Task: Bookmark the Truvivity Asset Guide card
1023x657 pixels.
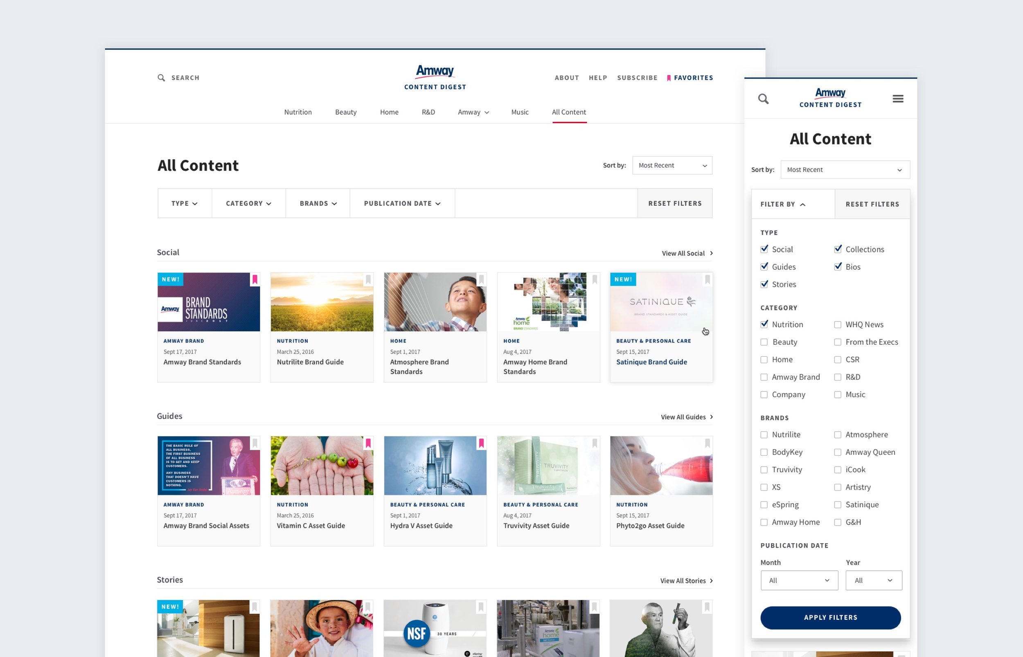Action: [x=594, y=443]
